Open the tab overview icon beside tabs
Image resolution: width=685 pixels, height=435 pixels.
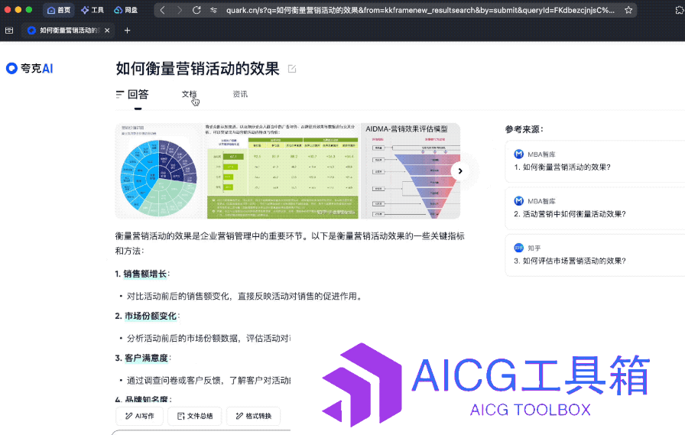[9, 30]
